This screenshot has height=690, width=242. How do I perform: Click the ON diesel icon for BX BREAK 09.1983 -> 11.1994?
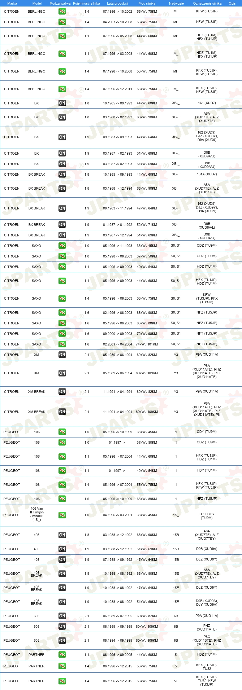point(62,209)
